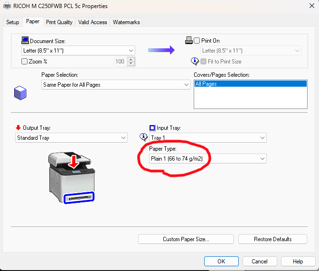This screenshot has width=319, height=271.
Task: Toggle the Zoom % checkbox
Action: tap(25, 61)
